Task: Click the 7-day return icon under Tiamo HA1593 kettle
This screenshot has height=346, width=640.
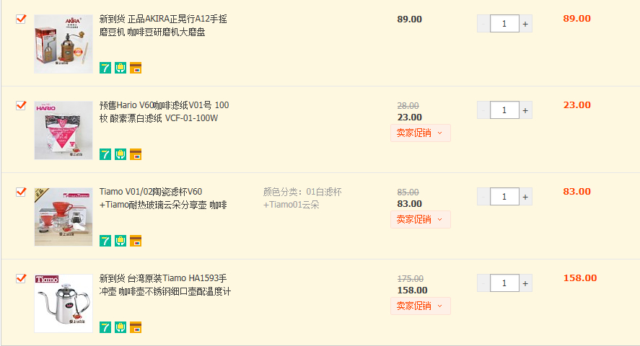Action: [105, 327]
